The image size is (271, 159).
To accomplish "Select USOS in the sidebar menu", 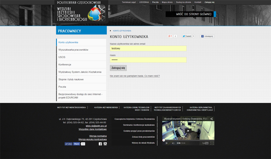I will [81, 57].
